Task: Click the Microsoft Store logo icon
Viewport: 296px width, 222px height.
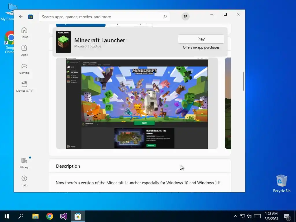Action: point(31,16)
